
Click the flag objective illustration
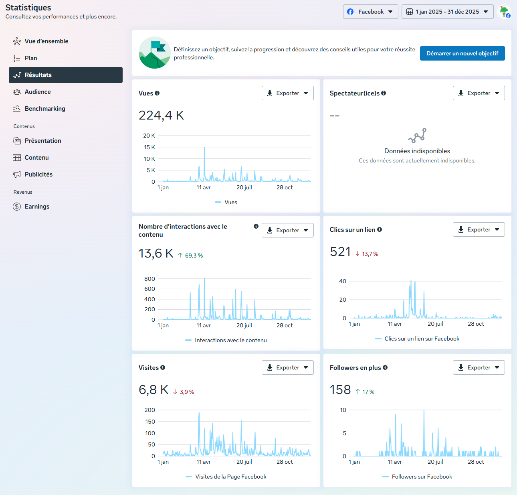click(155, 53)
